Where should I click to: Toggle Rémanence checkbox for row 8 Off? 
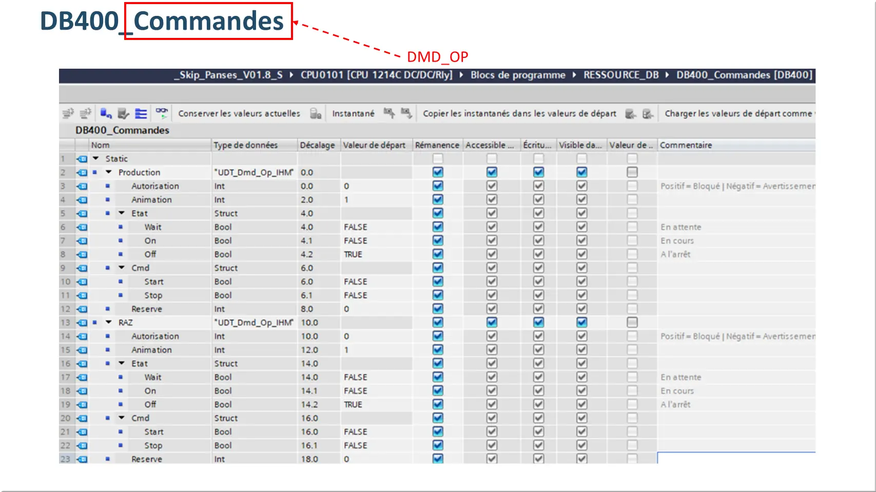(x=438, y=254)
